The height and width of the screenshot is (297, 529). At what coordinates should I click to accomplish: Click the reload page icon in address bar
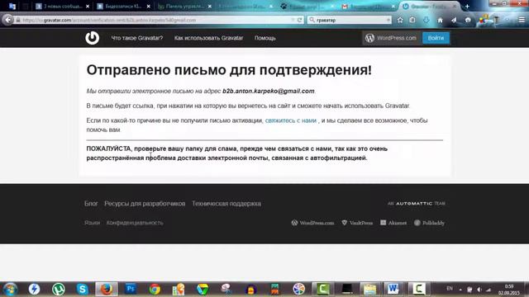click(299, 20)
